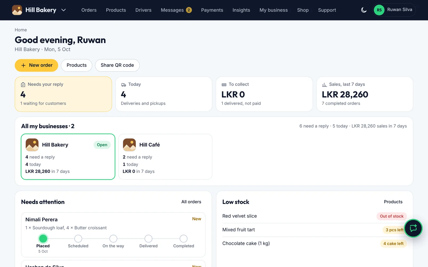Image resolution: width=428 pixels, height=267 pixels.
Task: Select the Hill Café business thumbnail
Action: point(129,145)
